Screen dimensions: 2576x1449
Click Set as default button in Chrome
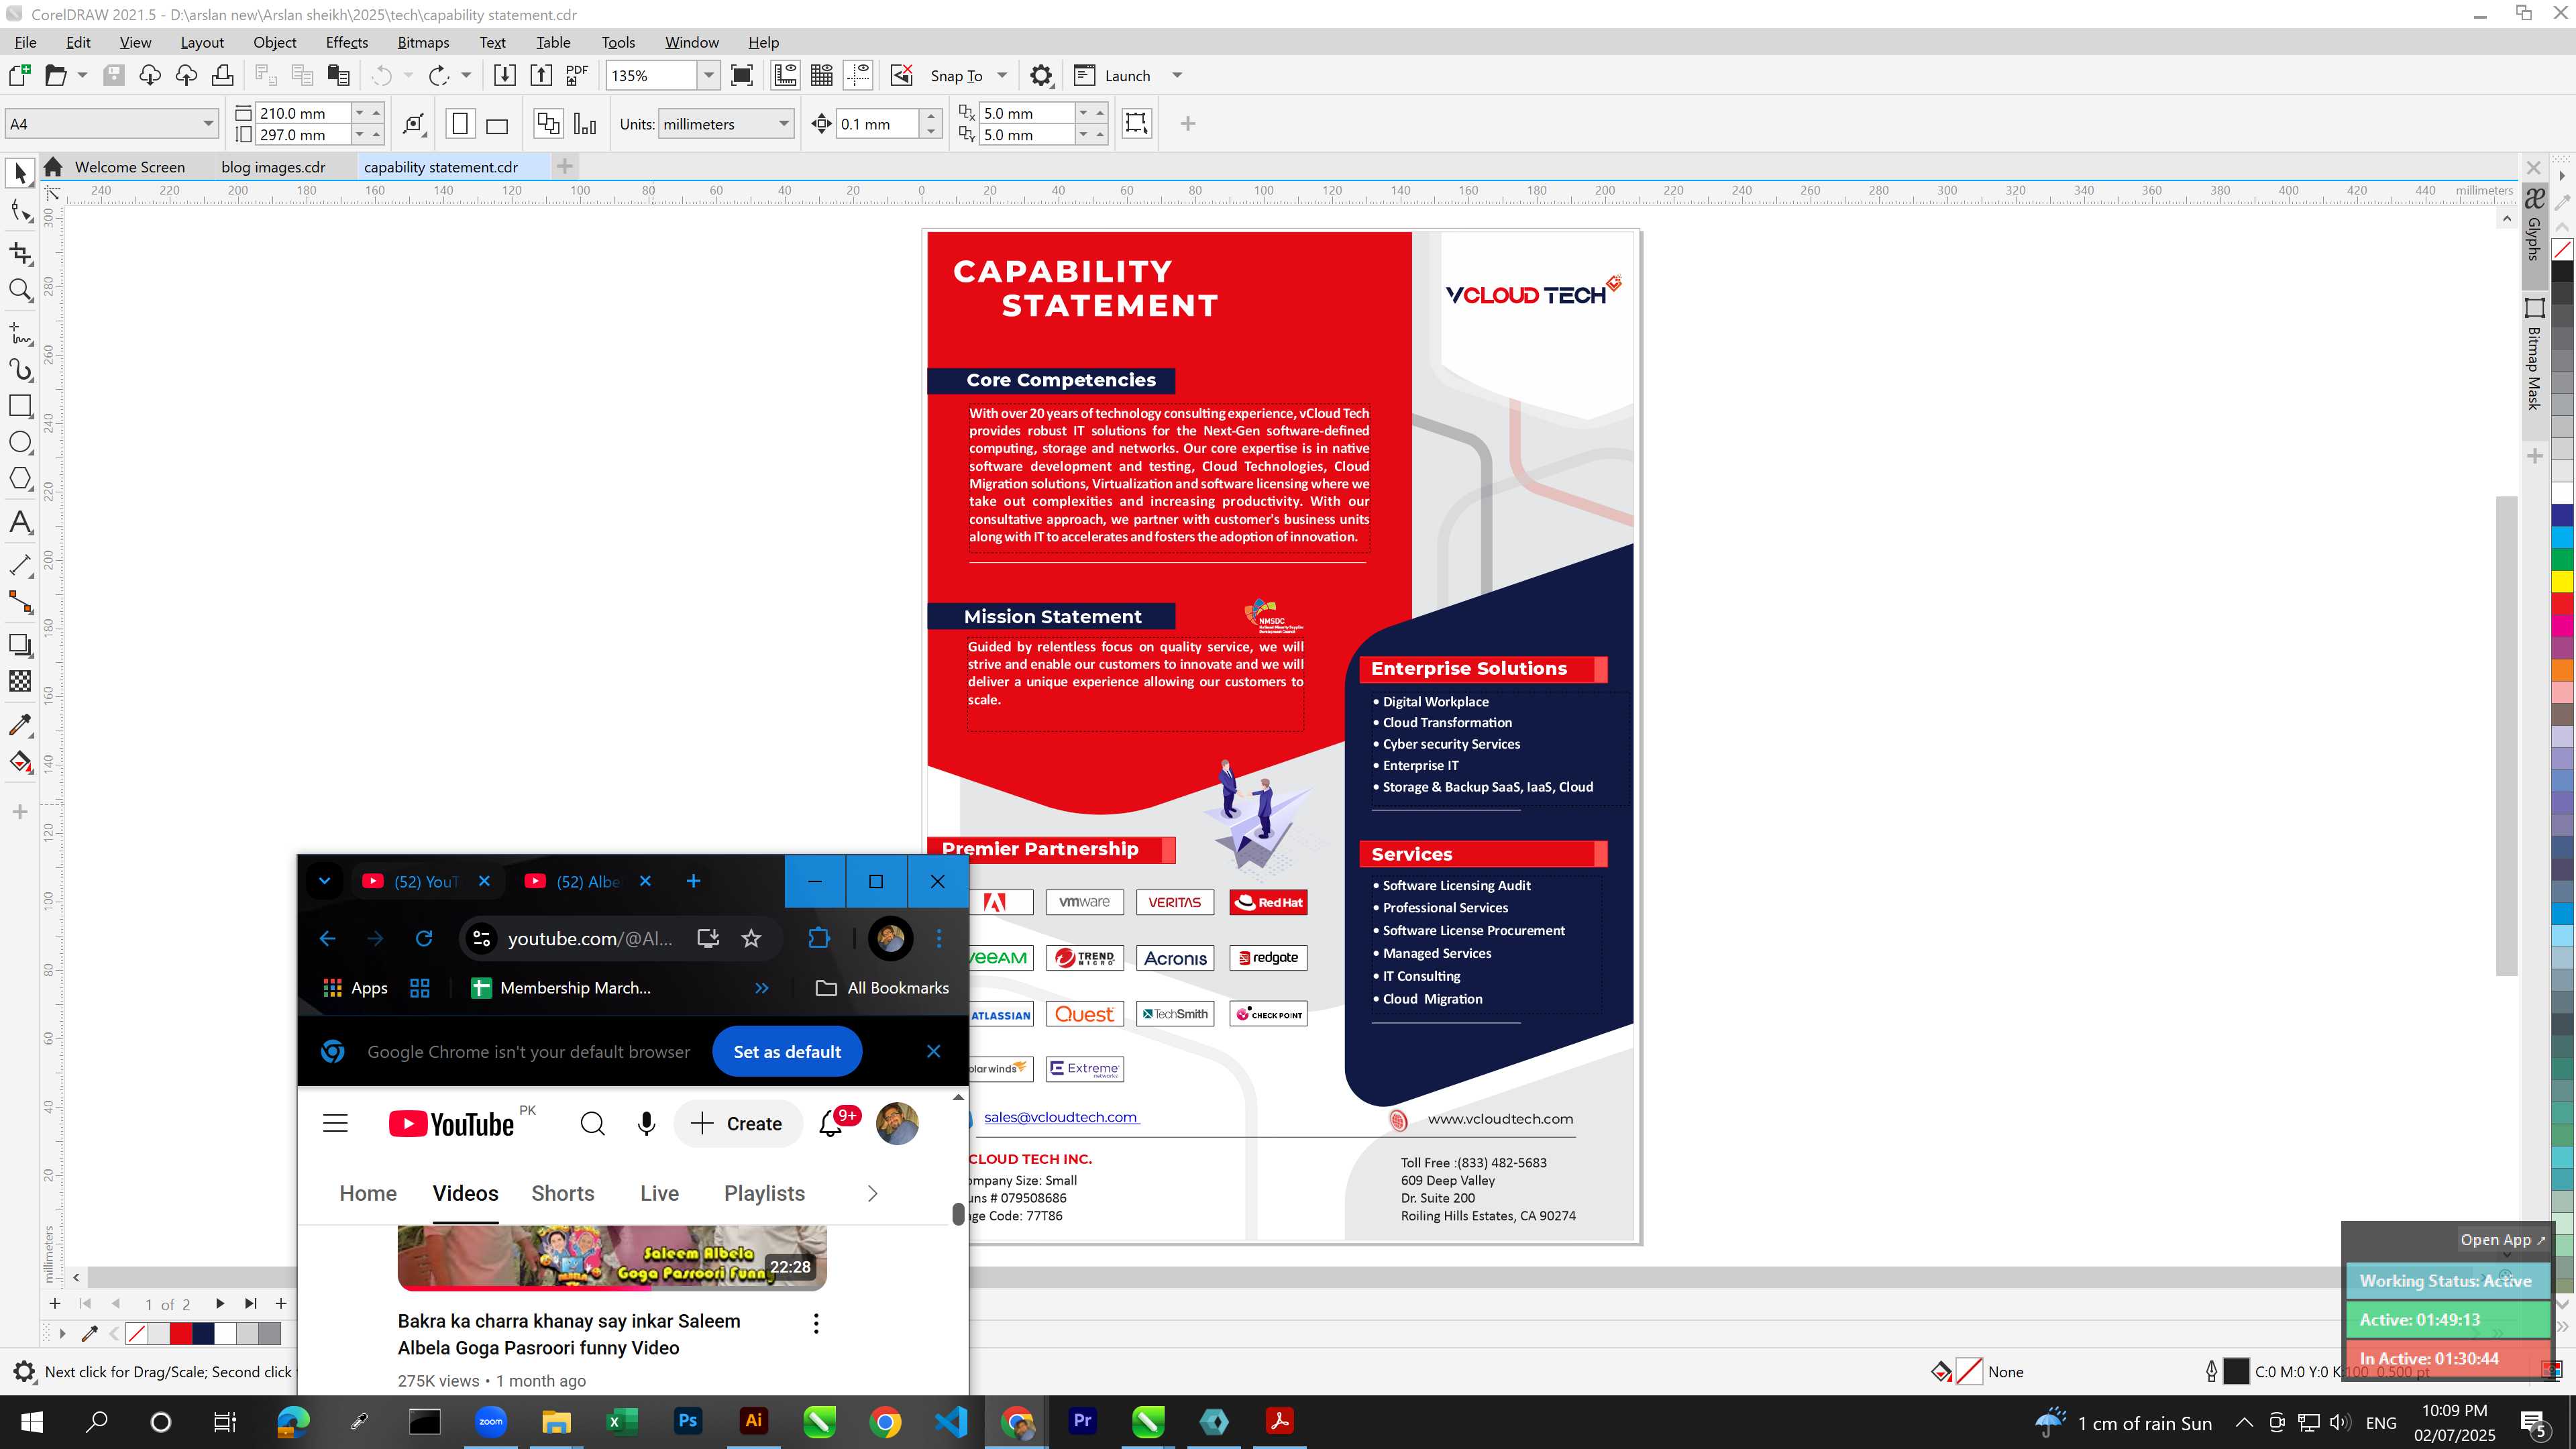click(787, 1052)
